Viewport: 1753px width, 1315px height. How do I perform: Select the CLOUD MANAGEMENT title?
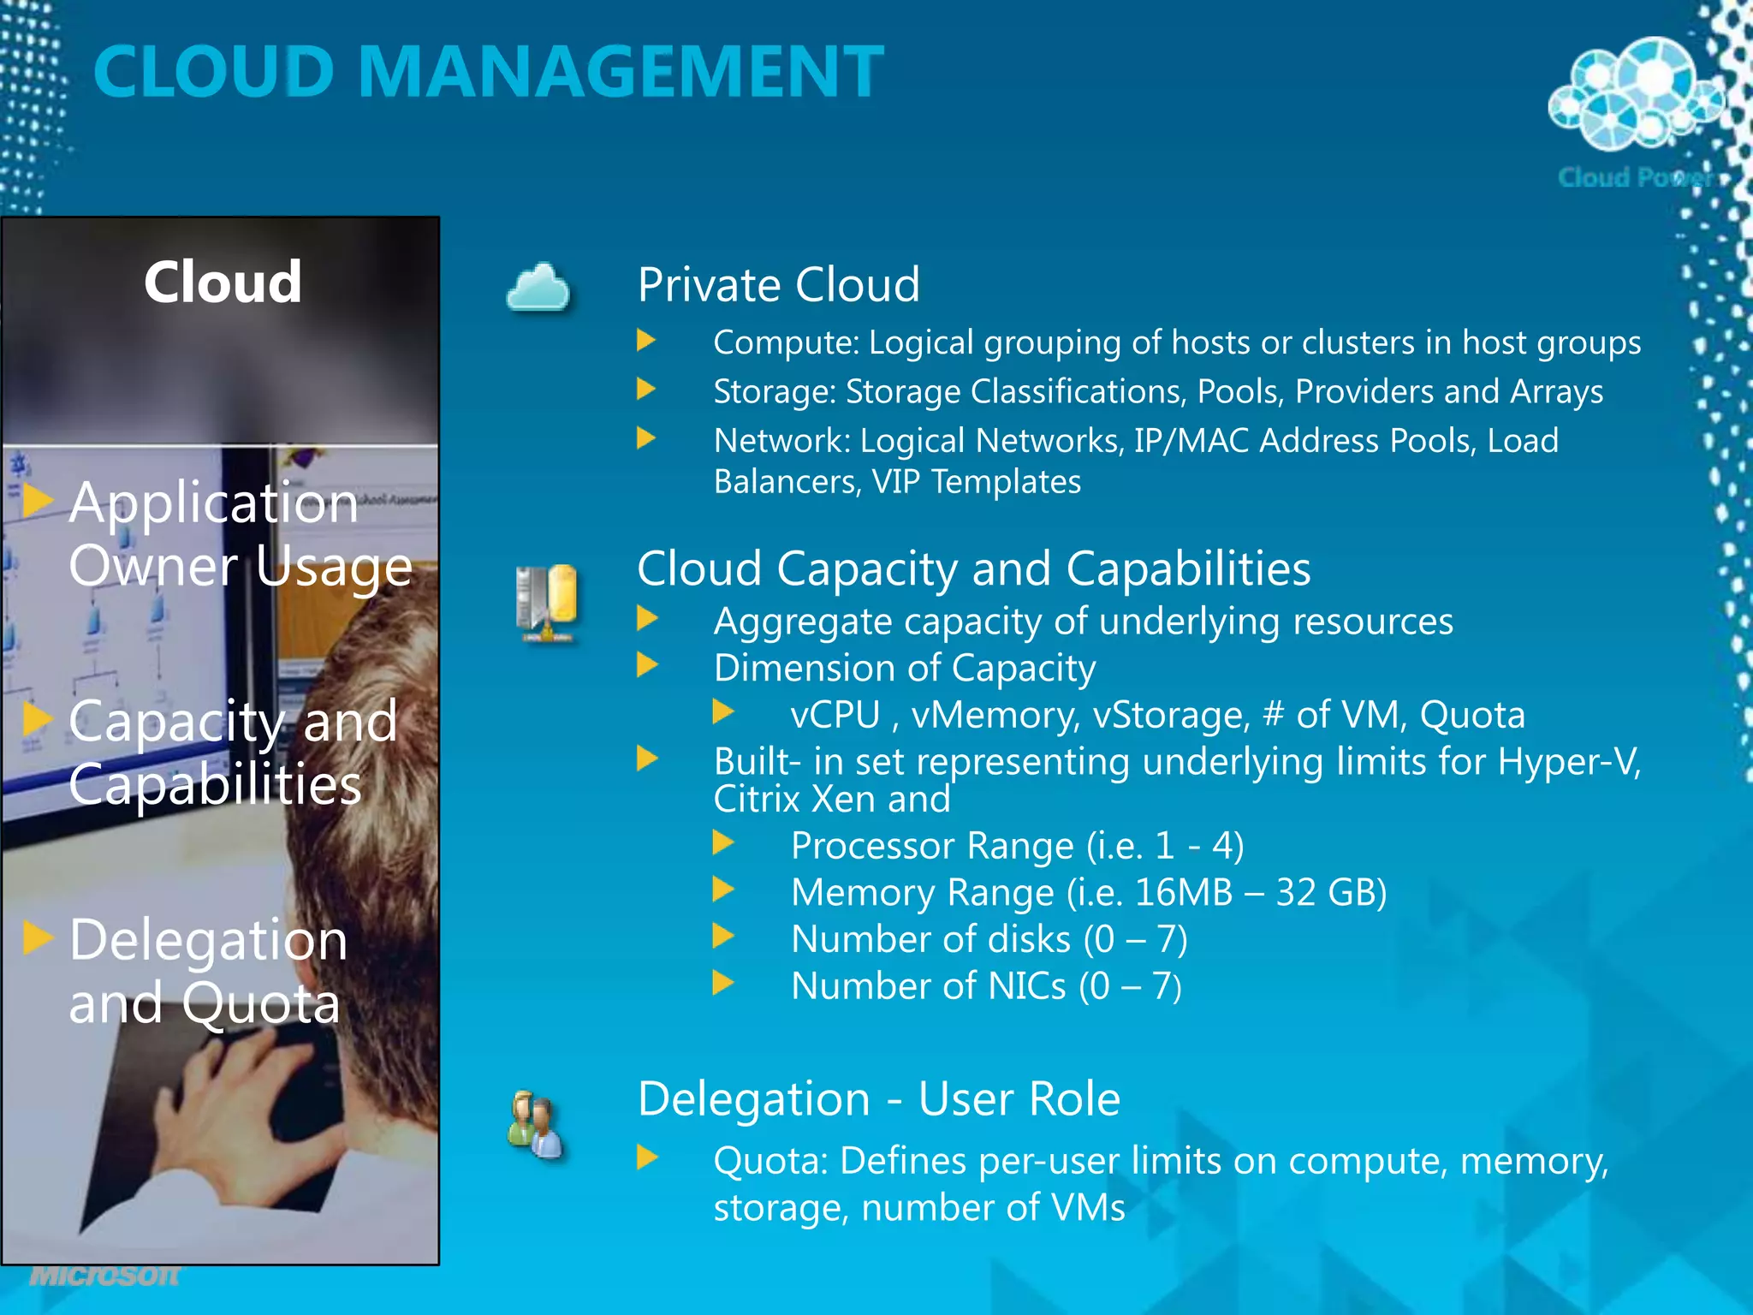[x=489, y=71]
